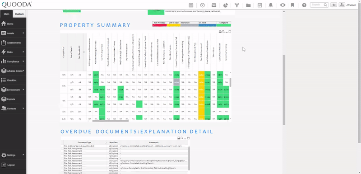Toggle the pin icon button

pos(333,5)
